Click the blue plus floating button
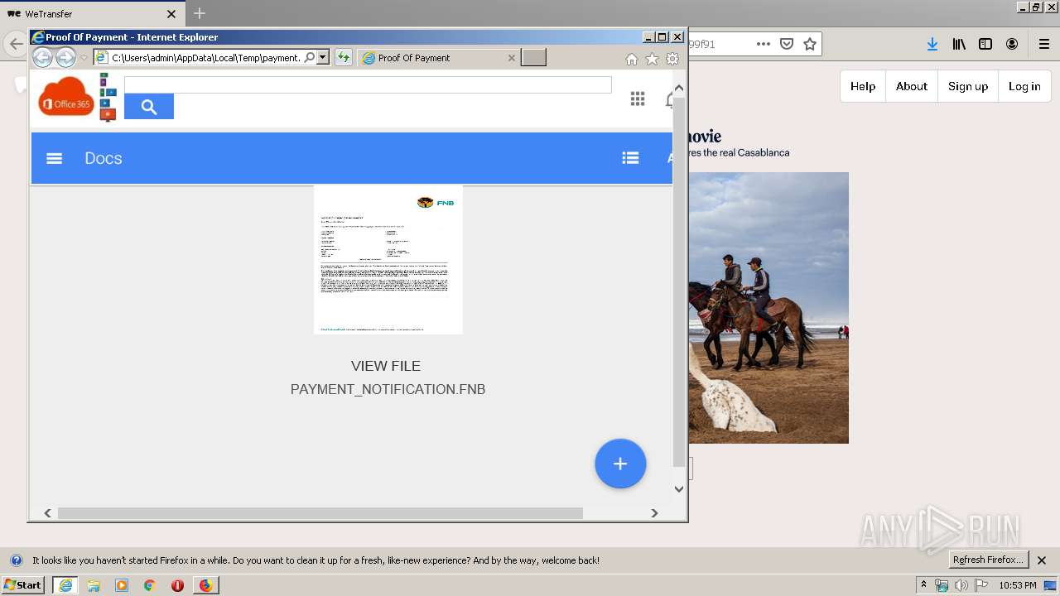The image size is (1060, 596). (620, 464)
